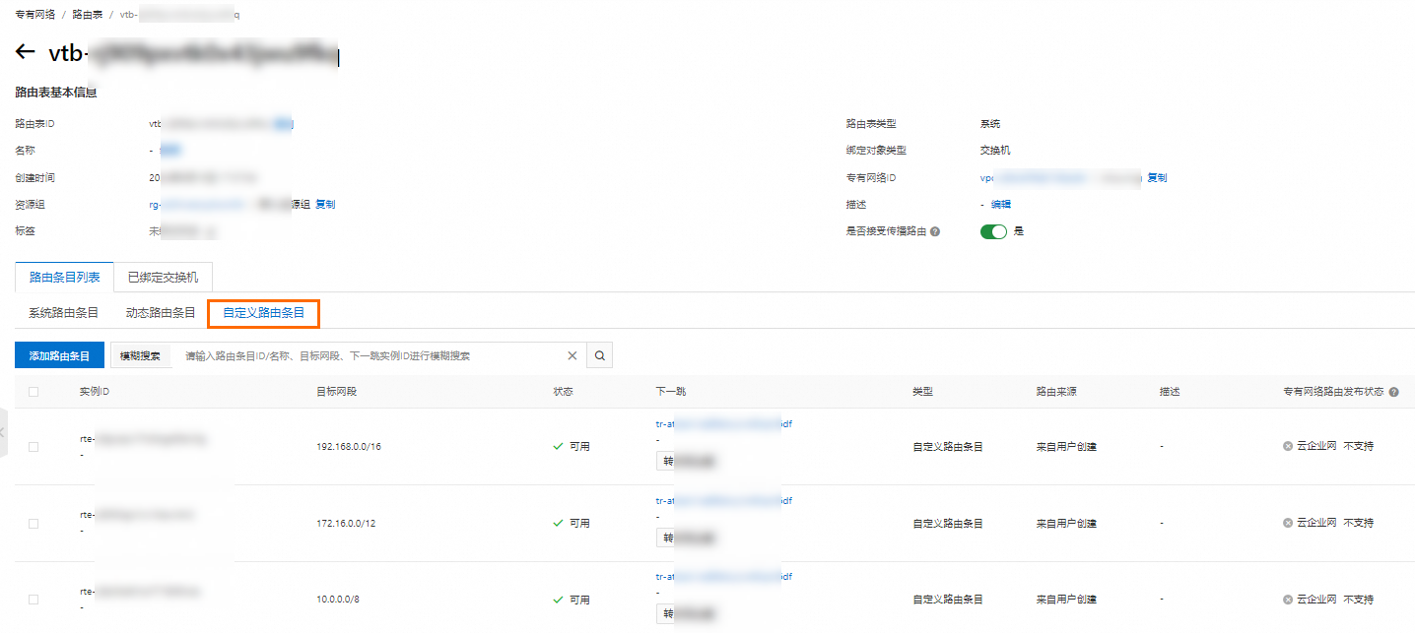1415x633 pixels.
Task: Click the 添加路由条目 button
Action: (x=59, y=355)
